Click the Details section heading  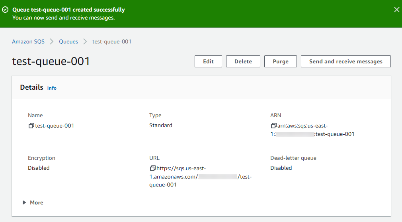click(31, 87)
